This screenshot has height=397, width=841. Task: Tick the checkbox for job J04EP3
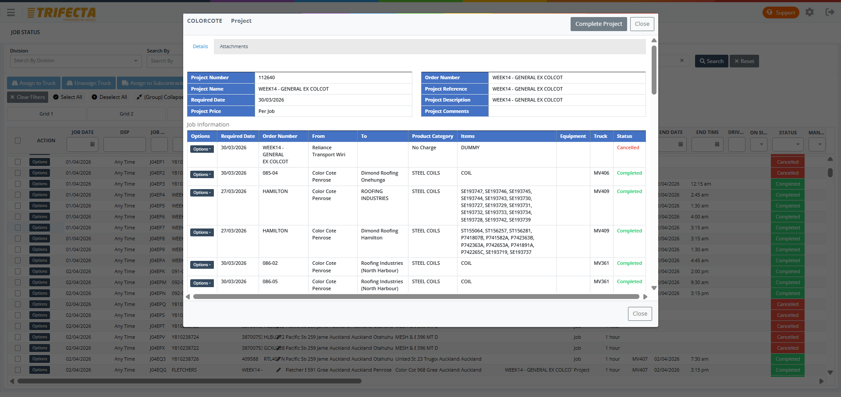click(x=18, y=184)
